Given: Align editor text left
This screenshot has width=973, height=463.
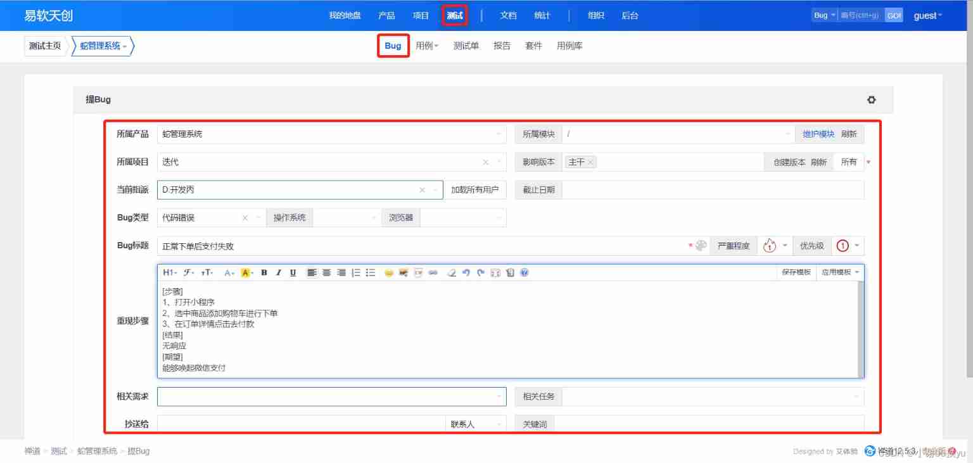Looking at the screenshot, I should [x=312, y=272].
